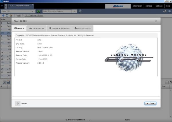This screenshot has height=122, width=172.
Task: Open the More Information tab
Action: [x=83, y=28]
